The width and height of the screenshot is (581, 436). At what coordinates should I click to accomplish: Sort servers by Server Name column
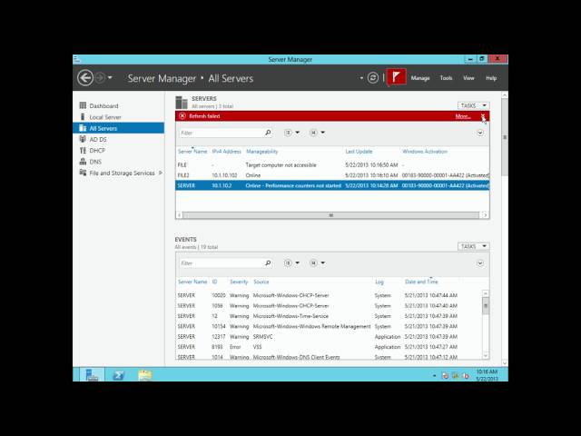tap(192, 152)
